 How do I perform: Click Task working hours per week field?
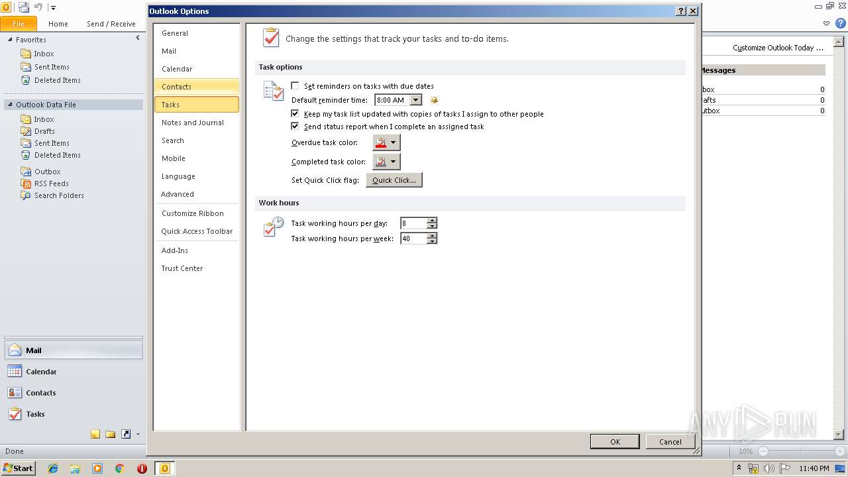point(413,238)
